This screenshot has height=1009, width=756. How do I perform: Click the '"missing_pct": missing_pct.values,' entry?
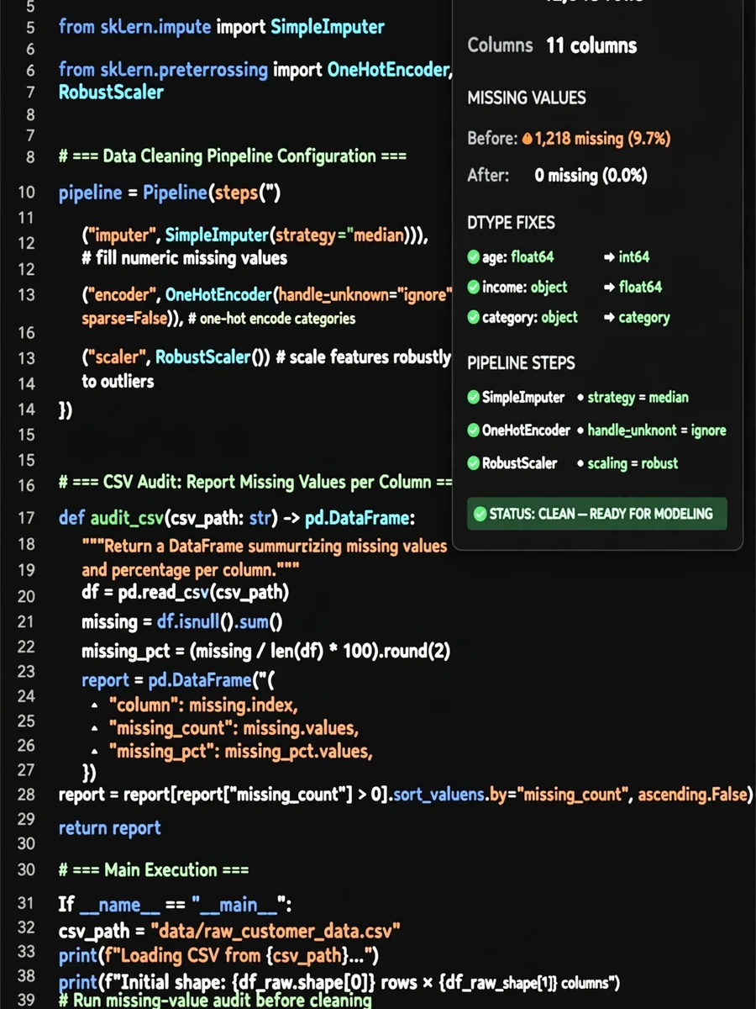click(x=241, y=751)
